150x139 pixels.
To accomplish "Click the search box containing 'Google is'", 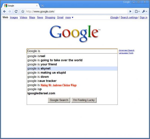I will [x=72, y=51].
